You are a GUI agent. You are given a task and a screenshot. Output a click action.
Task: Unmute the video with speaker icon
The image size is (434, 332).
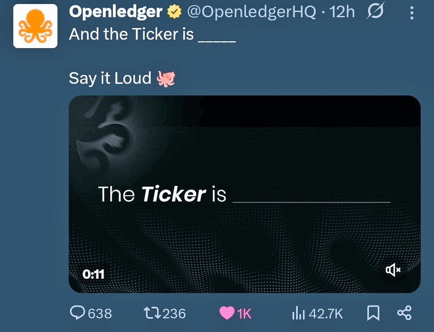click(x=393, y=269)
